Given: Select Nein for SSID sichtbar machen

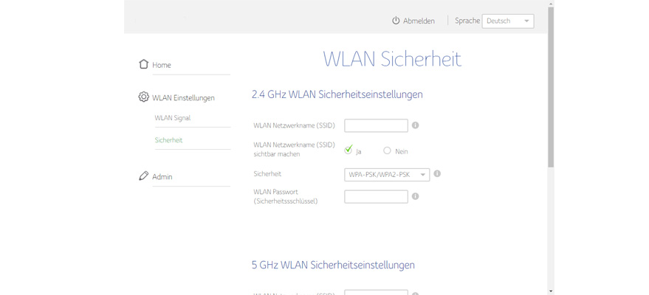Looking at the screenshot, I should (x=387, y=150).
